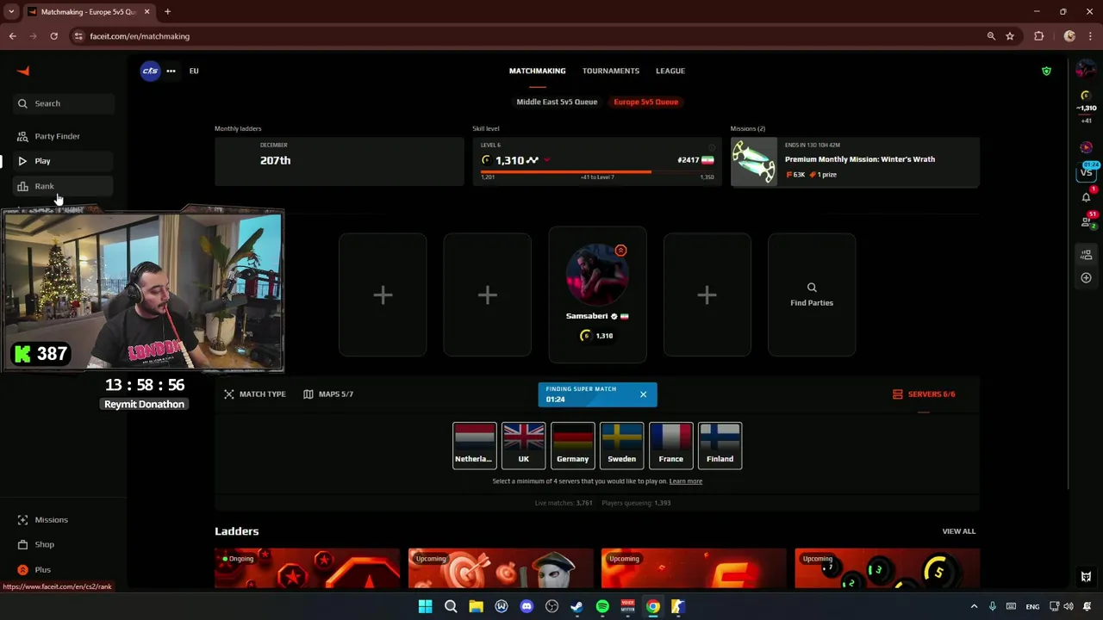Toggle the Finland server selection
The image size is (1103, 620).
pyautogui.click(x=720, y=445)
